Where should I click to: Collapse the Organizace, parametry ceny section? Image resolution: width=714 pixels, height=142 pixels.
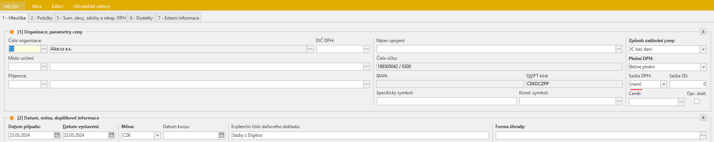point(703,32)
